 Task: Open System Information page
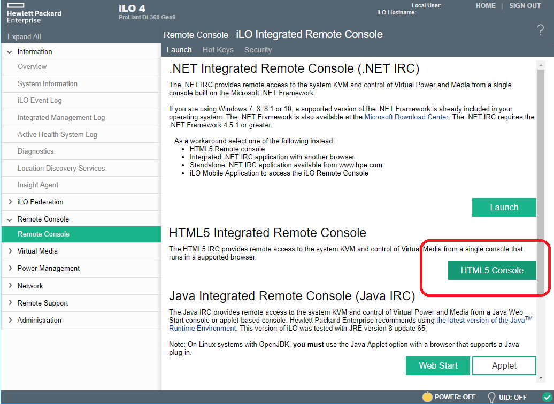(81, 84)
